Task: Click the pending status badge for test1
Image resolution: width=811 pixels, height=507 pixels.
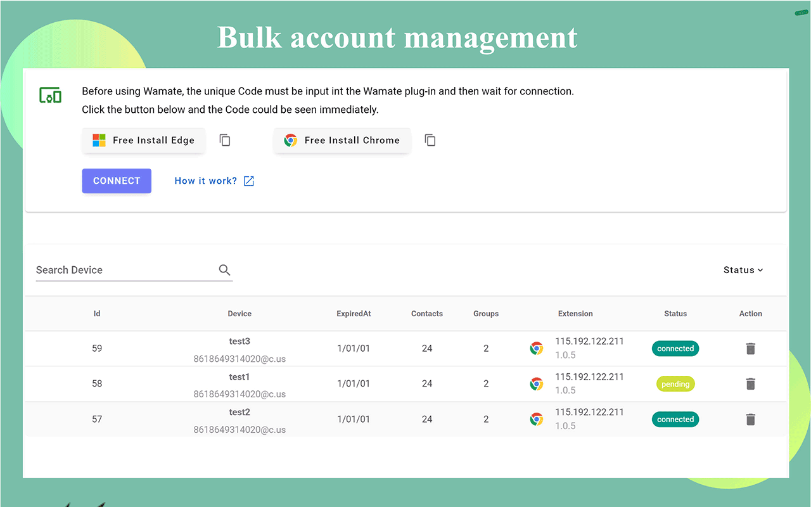Action: tap(675, 384)
